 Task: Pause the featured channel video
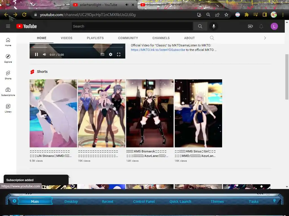[36, 54]
